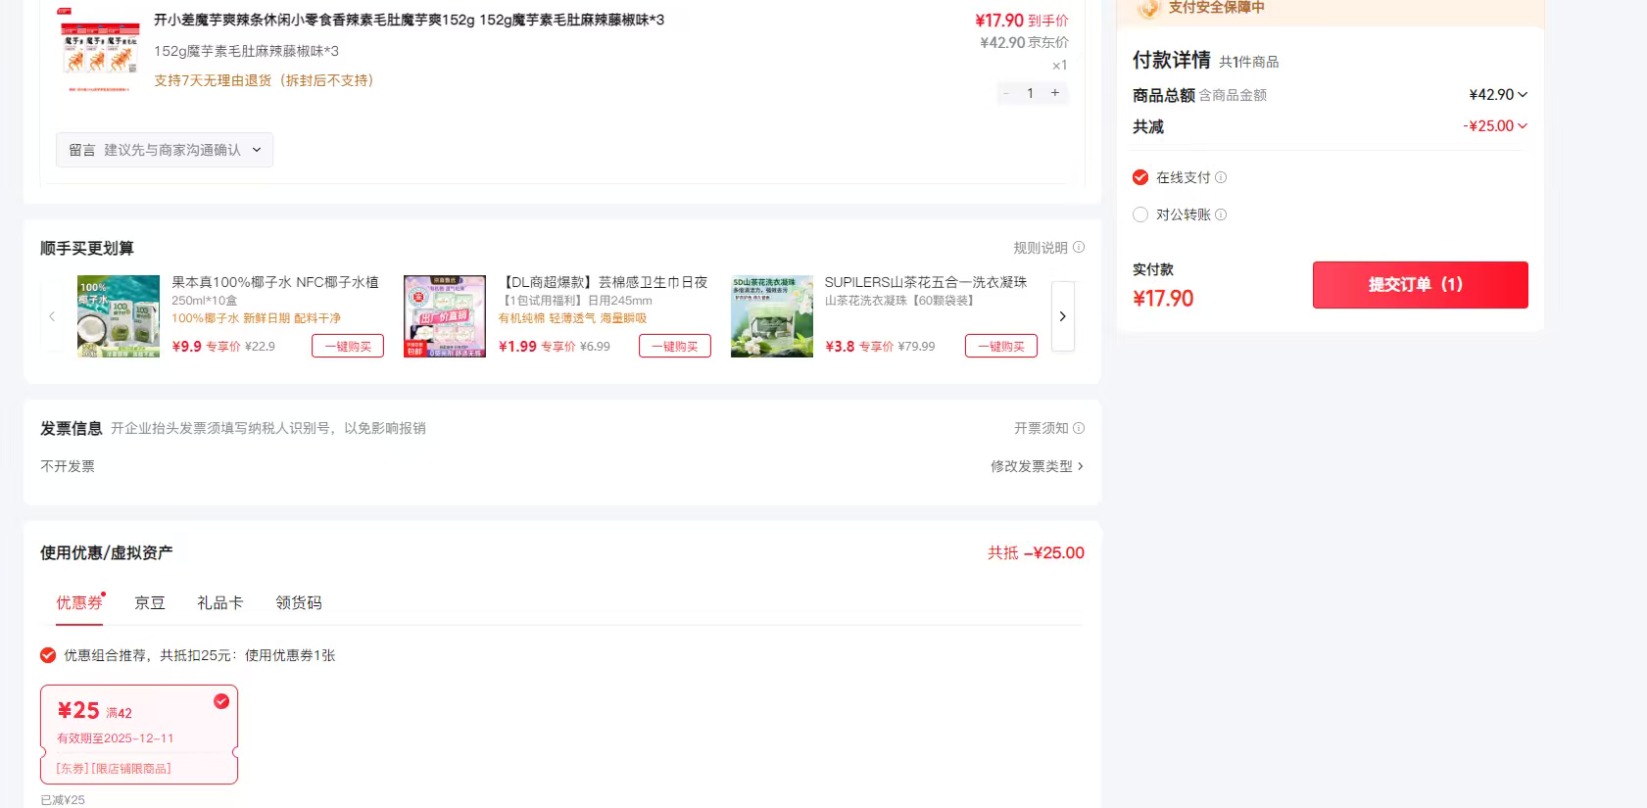Switch to the 礼品卡 tab

click(220, 603)
